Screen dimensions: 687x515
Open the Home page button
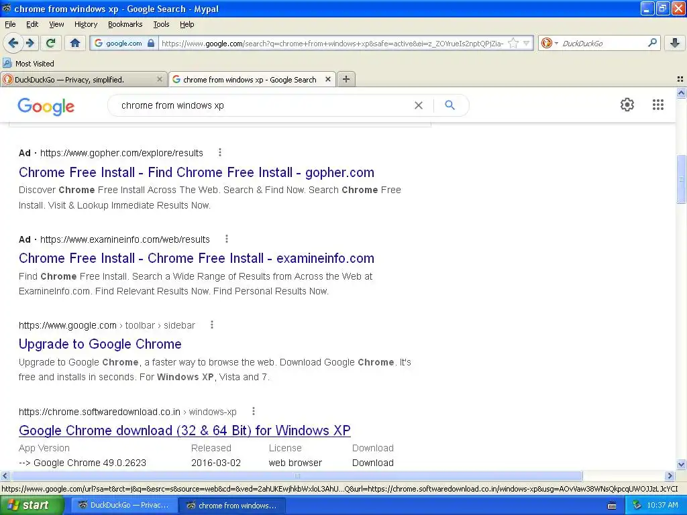click(75, 43)
